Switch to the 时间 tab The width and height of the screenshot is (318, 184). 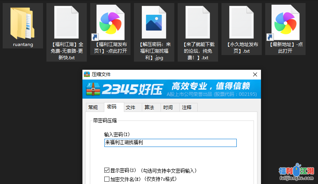168,108
